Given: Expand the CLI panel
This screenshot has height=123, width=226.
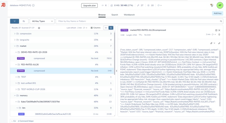Looking at the screenshot, I should [14, 121].
